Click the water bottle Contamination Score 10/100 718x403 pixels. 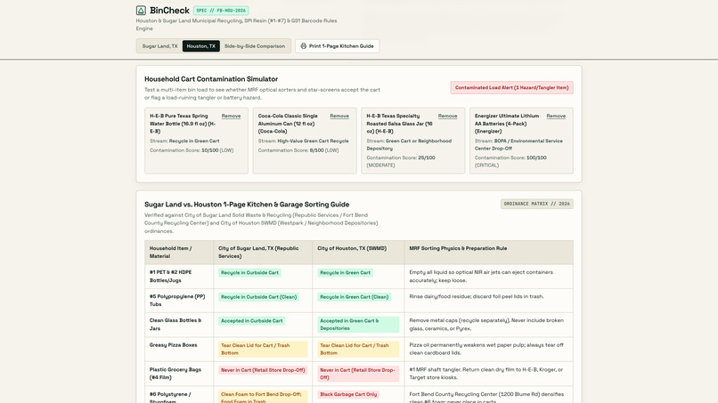click(x=192, y=150)
